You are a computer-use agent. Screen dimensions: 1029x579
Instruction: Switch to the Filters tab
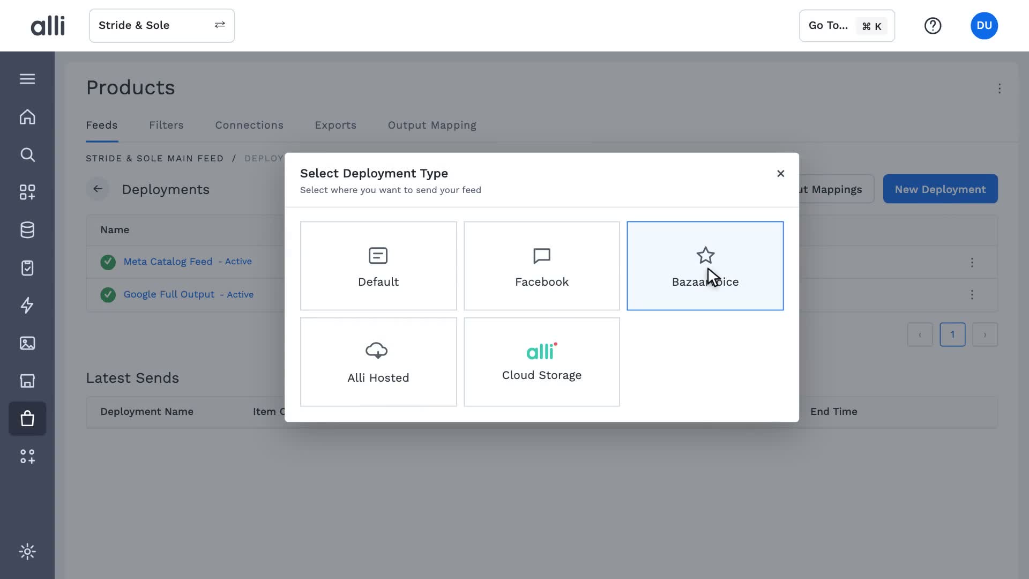[x=166, y=125]
